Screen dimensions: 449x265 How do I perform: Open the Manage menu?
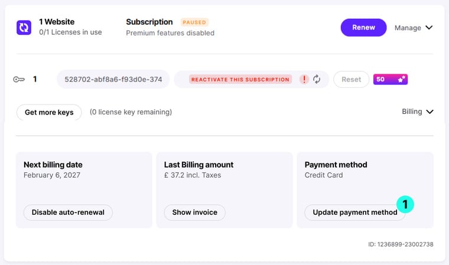coord(414,28)
